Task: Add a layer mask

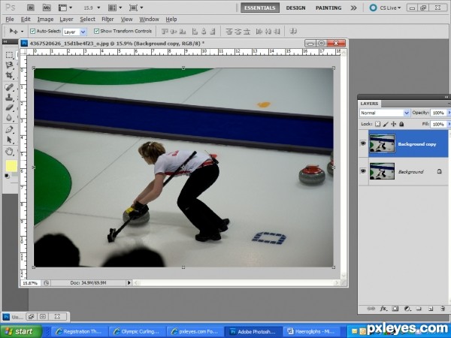Action: click(x=395, y=309)
